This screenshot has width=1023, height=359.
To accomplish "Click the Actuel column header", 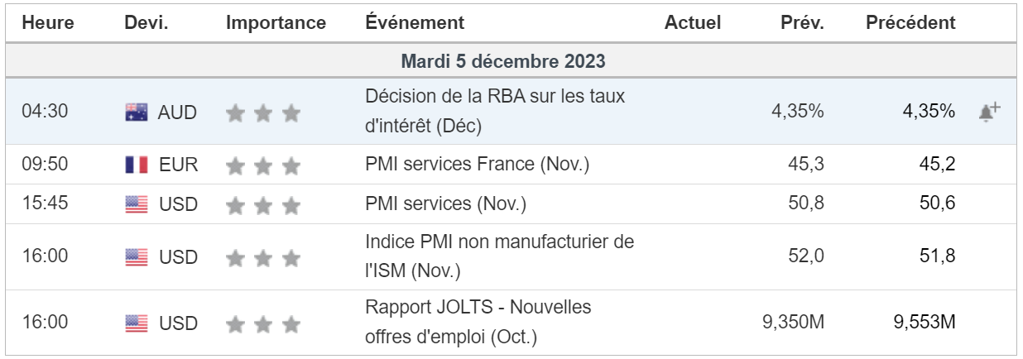I will point(692,23).
